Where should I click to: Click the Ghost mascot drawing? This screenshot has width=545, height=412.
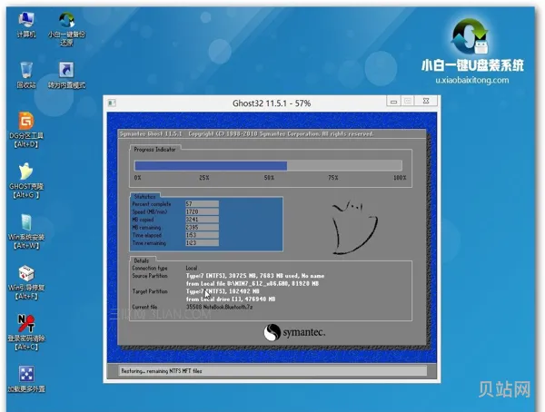point(354,227)
